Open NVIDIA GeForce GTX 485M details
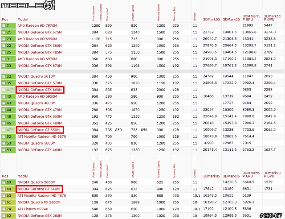Screen dimensions: 285x219 tap(40, 52)
